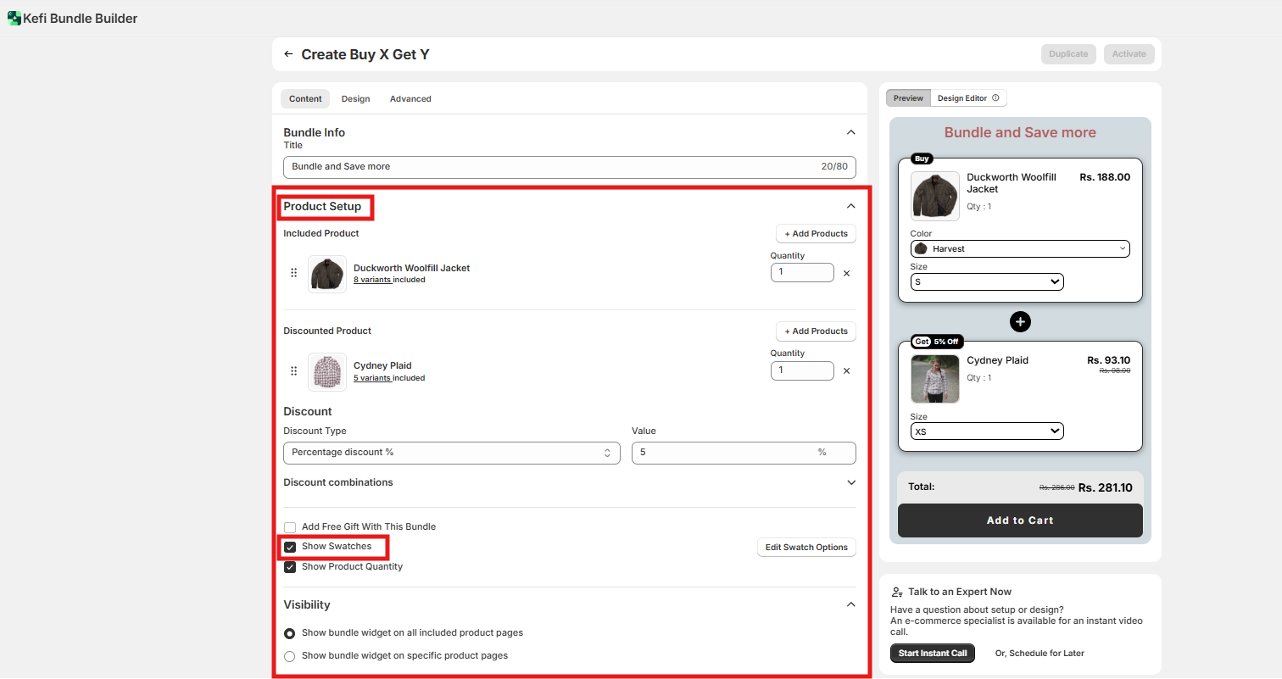Expand the Discount combinations section
This screenshot has width=1282, height=679.
click(x=851, y=482)
